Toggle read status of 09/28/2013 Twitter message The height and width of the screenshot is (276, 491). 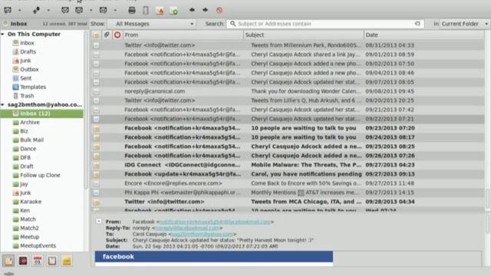(x=96, y=202)
